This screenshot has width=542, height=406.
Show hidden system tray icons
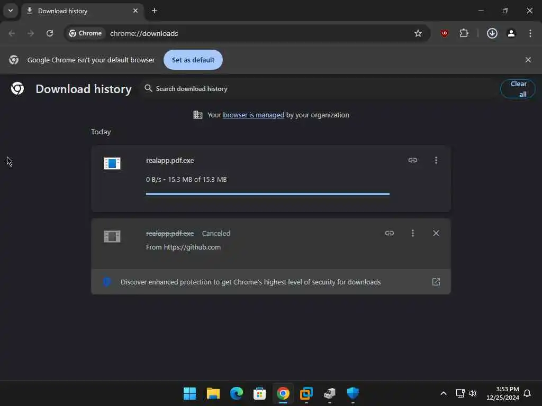tap(444, 393)
